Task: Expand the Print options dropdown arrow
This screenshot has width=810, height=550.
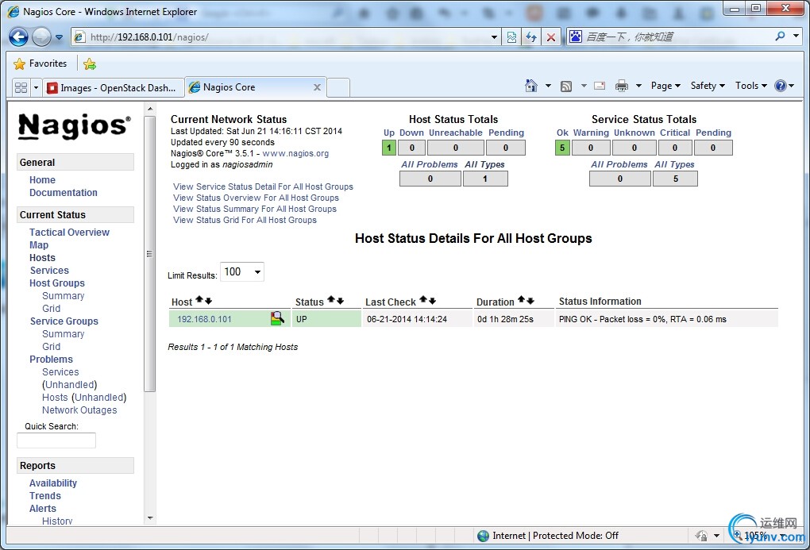Action: coord(638,86)
